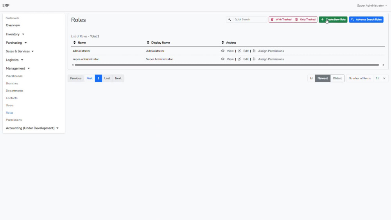Click Create New Role button

tap(333, 20)
